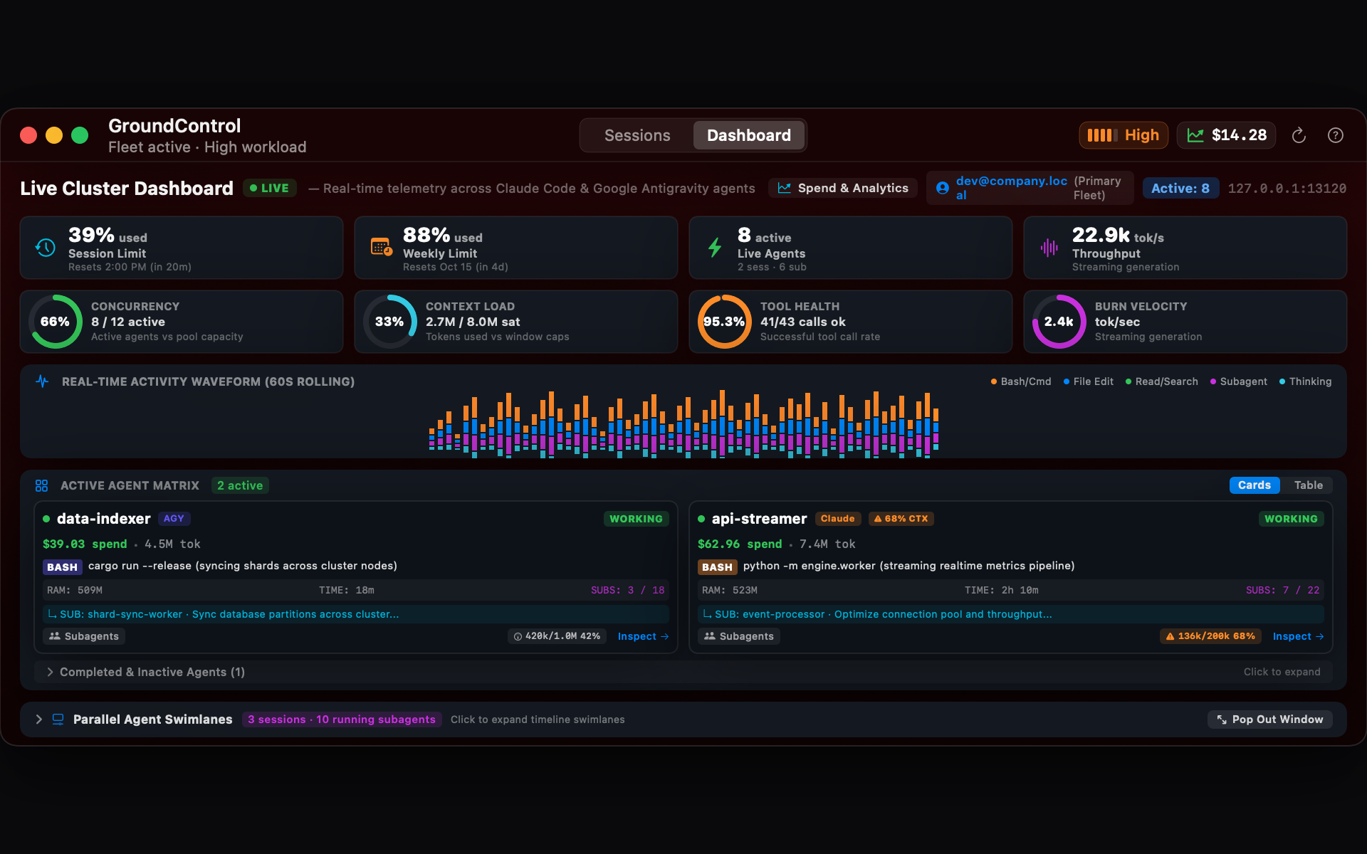This screenshot has height=854, width=1367.
Task: Click the event-processor subagent row
Action: (x=1011, y=614)
